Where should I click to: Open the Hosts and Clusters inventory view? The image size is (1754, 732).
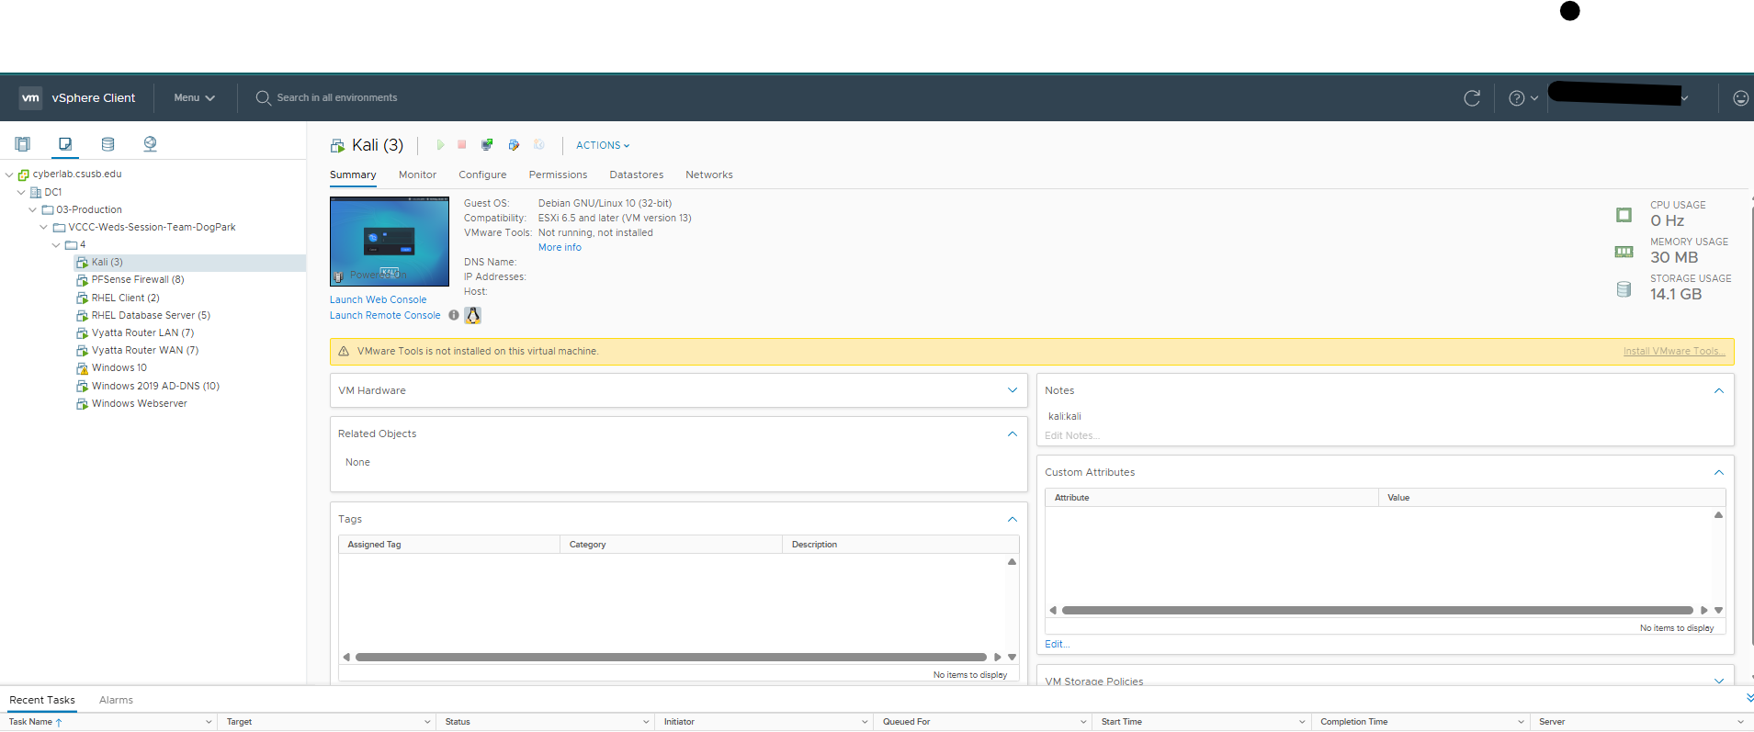pyautogui.click(x=23, y=144)
